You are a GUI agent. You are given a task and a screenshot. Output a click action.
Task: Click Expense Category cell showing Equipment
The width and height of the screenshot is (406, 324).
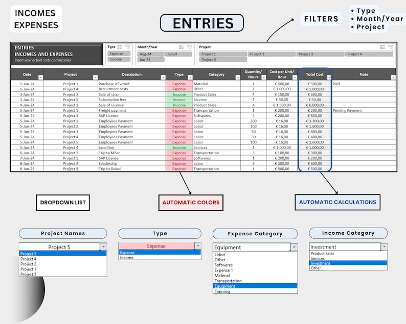[x=252, y=247]
